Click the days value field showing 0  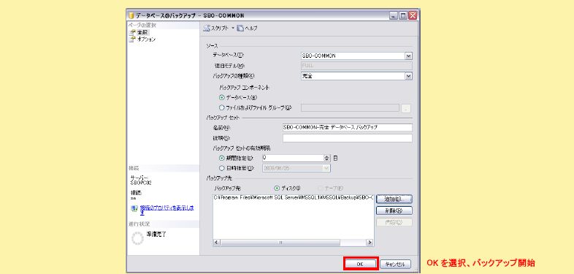[293, 159]
